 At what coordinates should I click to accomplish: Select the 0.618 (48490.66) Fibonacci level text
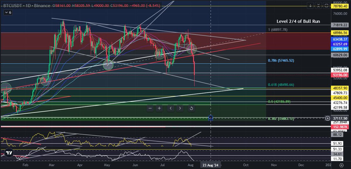[x=281, y=85]
